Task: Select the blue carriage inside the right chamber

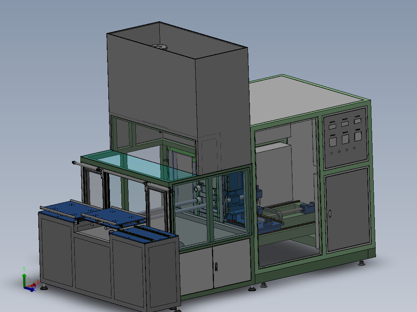Action: tap(270, 226)
